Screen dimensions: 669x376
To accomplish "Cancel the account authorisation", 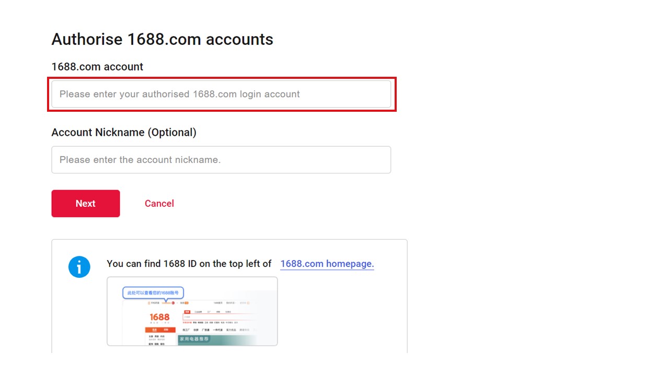I will click(159, 204).
